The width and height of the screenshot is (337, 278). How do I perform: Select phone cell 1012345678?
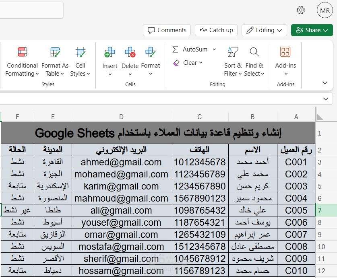coord(199,162)
